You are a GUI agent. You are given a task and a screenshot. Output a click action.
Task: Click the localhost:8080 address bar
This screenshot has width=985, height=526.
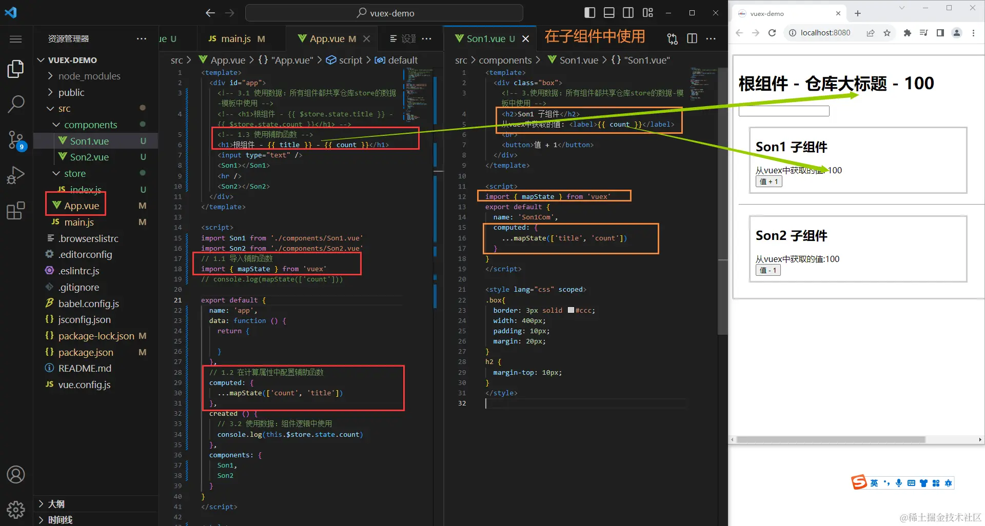[825, 33]
